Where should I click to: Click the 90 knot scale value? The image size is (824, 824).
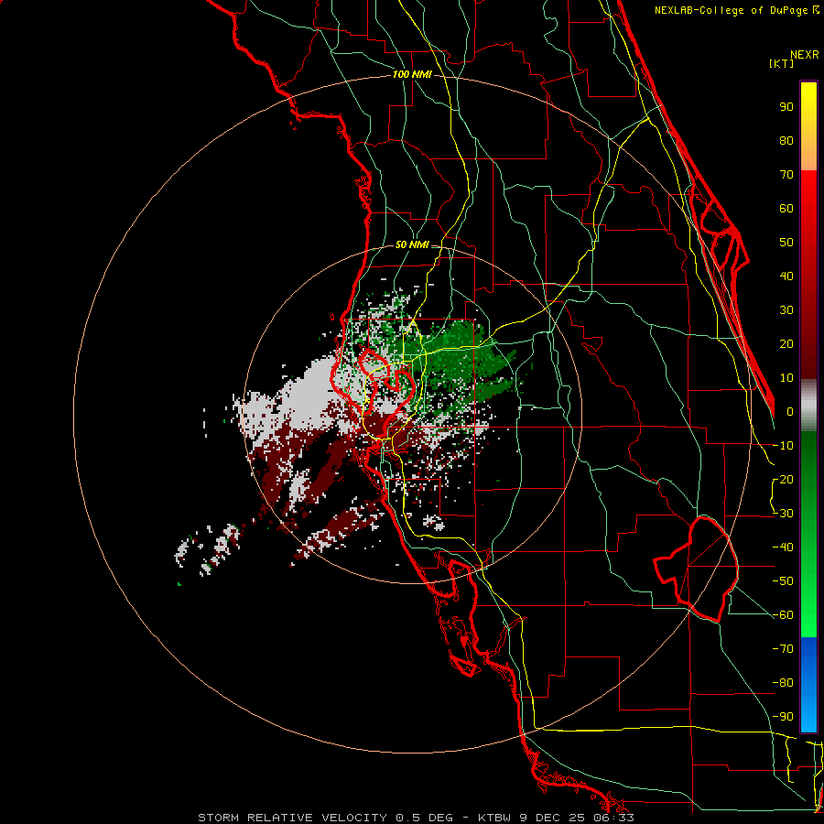pos(786,107)
